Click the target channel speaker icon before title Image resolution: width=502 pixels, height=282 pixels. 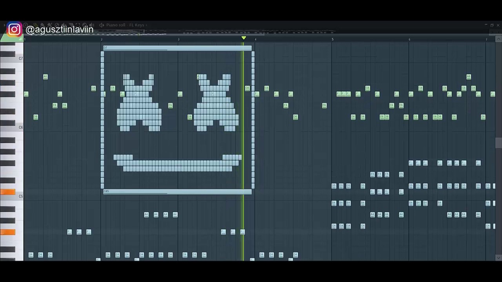pos(102,25)
